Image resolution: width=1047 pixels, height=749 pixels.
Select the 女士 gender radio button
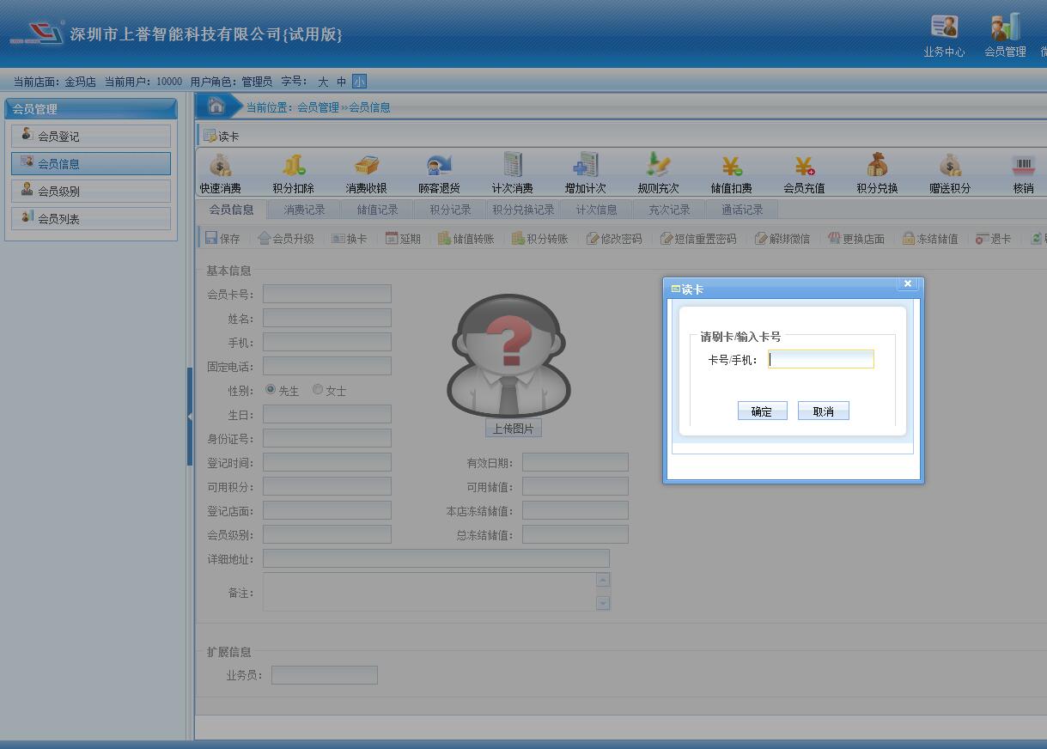(318, 390)
